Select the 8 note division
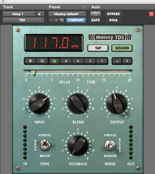 [x=66, y=61]
